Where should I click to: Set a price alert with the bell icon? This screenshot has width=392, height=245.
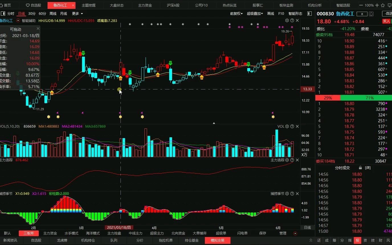click(x=371, y=14)
